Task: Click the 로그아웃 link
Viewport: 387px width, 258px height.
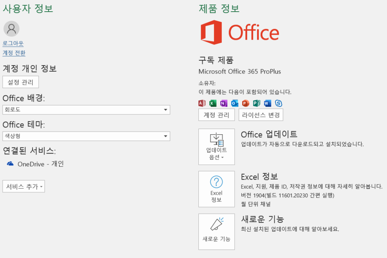Action: click(x=13, y=43)
